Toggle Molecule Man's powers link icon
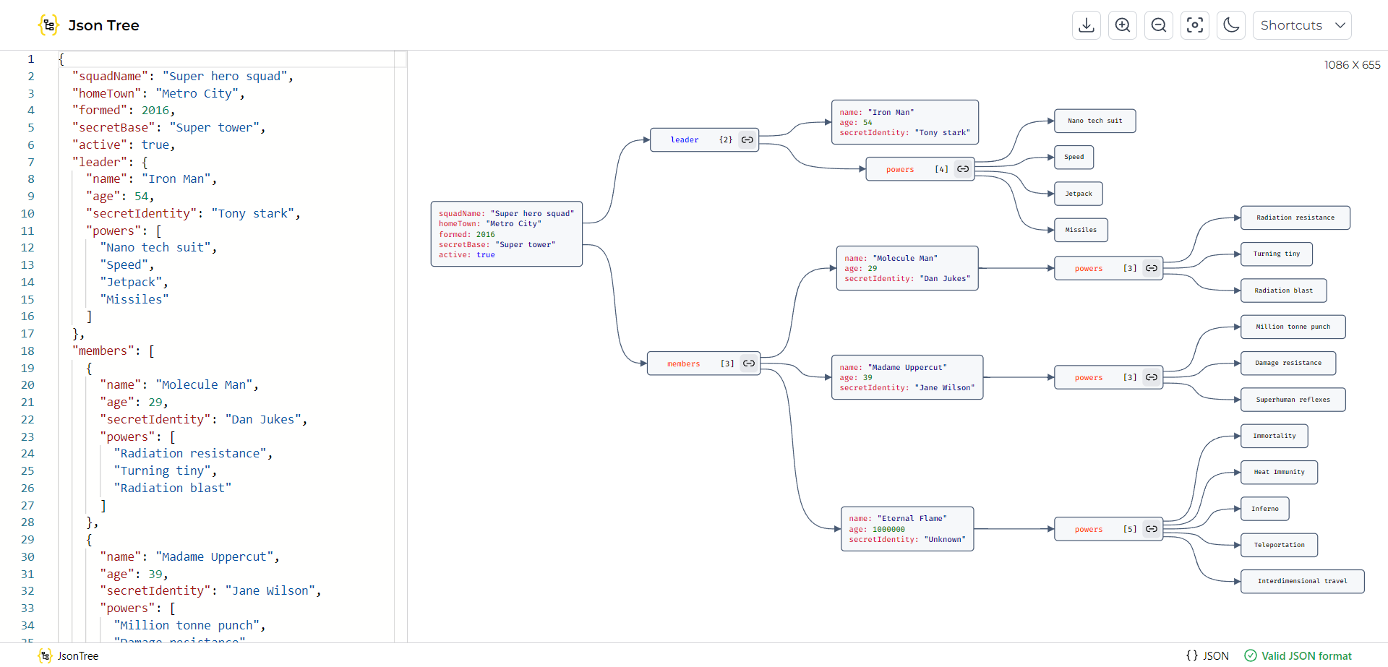 point(1151,268)
